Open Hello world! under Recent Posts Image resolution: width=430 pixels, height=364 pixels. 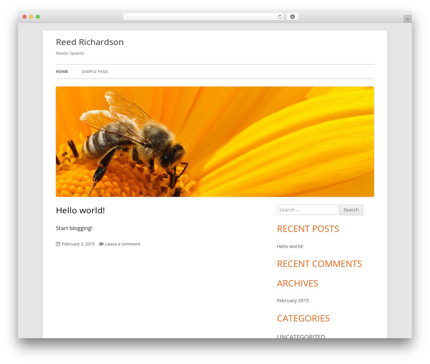pyautogui.click(x=290, y=246)
